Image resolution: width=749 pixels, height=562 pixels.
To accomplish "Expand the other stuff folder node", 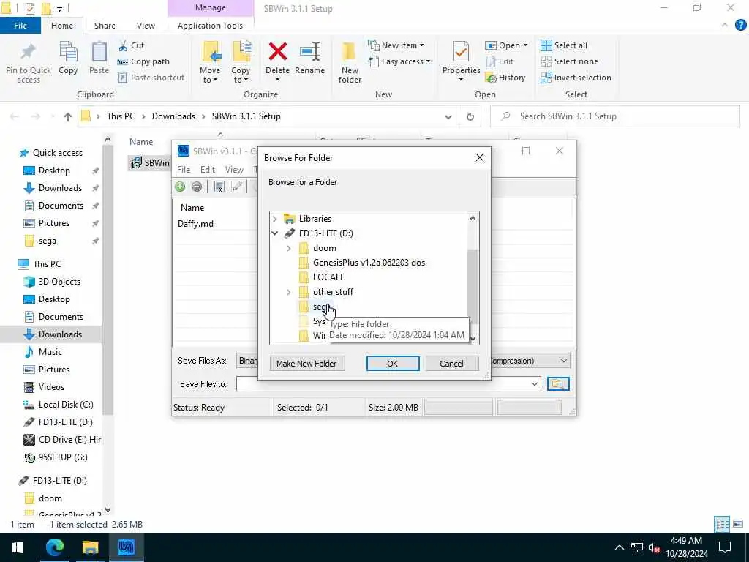I will point(288,292).
